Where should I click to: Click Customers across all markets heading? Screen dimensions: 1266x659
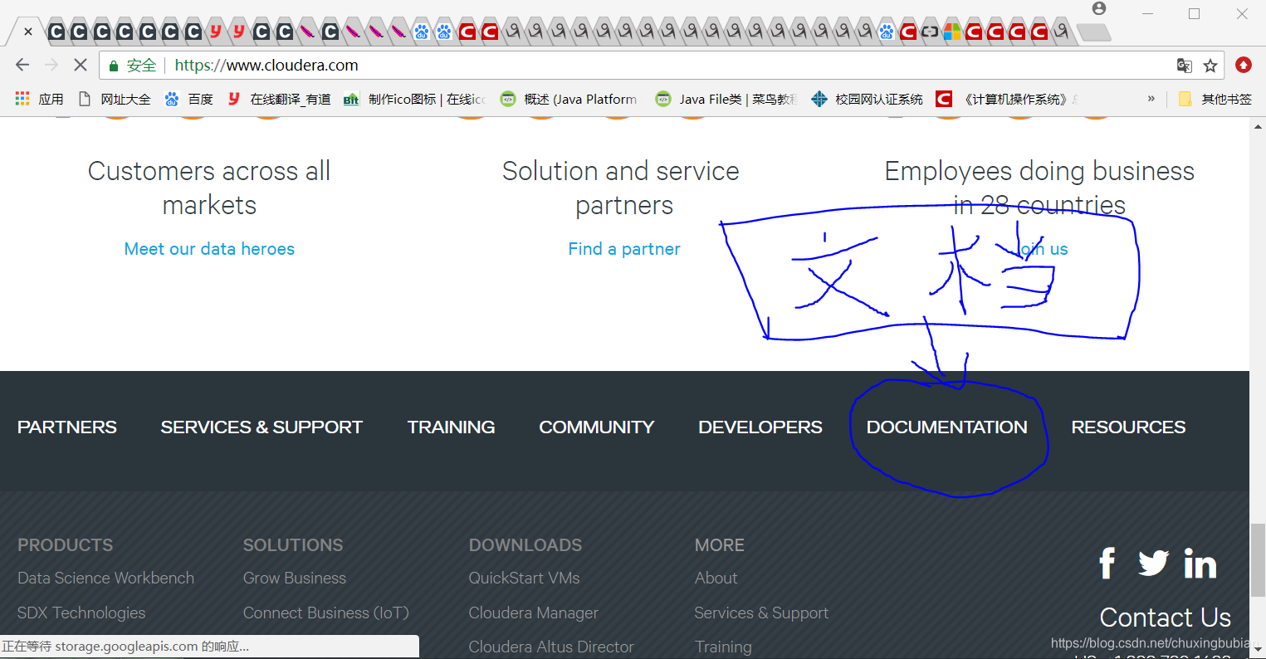tap(209, 188)
